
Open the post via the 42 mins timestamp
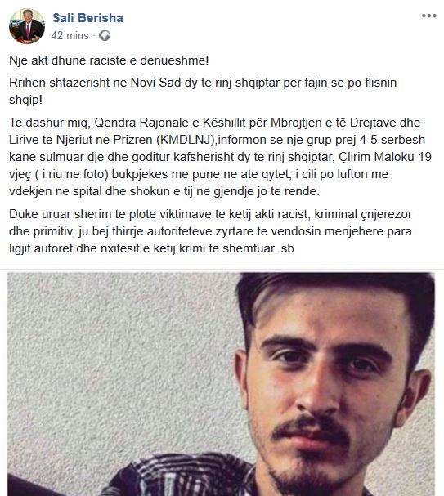[70, 35]
